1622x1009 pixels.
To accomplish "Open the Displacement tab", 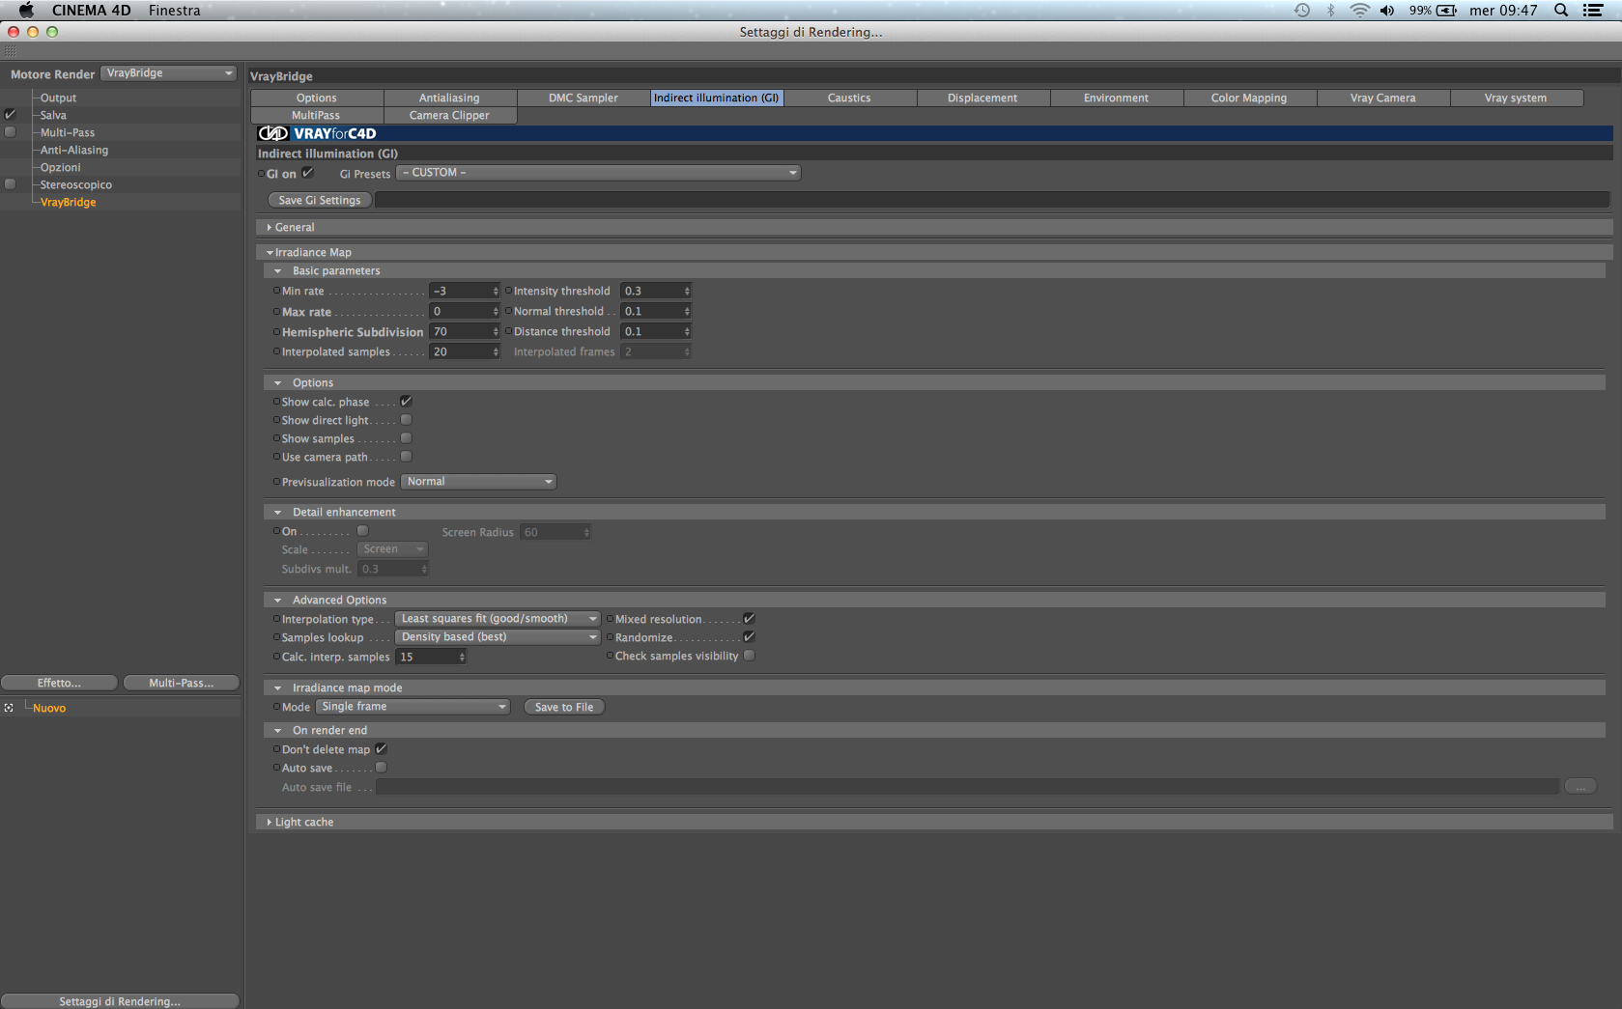I will [x=982, y=98].
